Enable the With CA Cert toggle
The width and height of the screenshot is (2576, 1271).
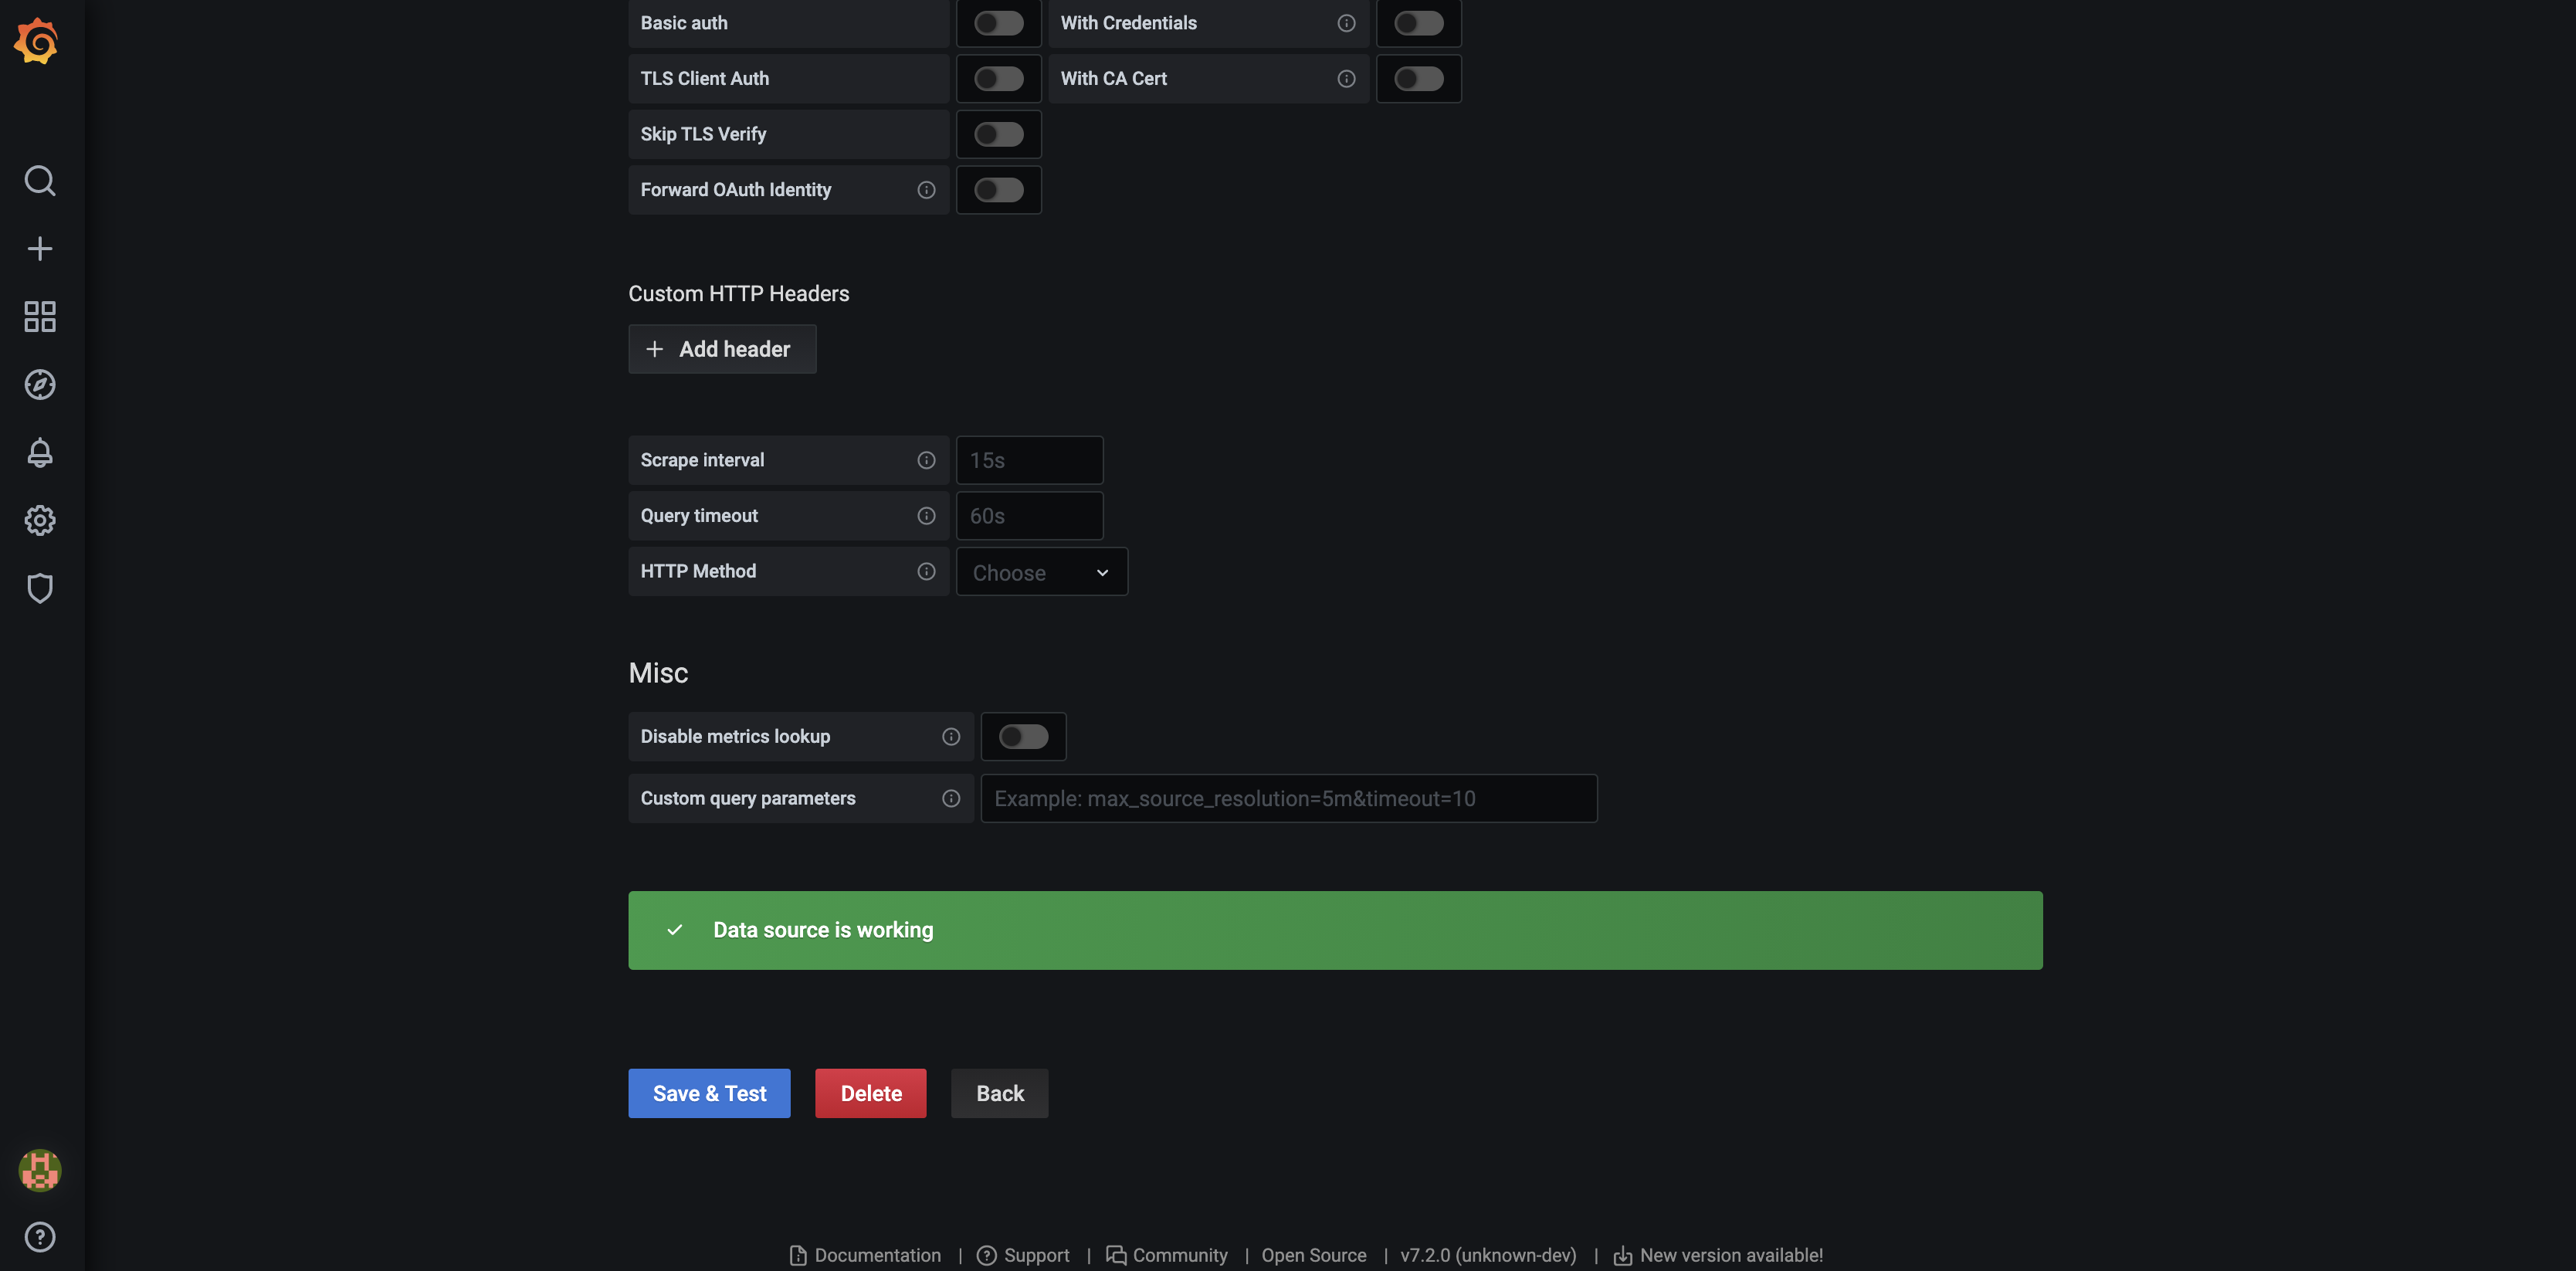point(1418,79)
